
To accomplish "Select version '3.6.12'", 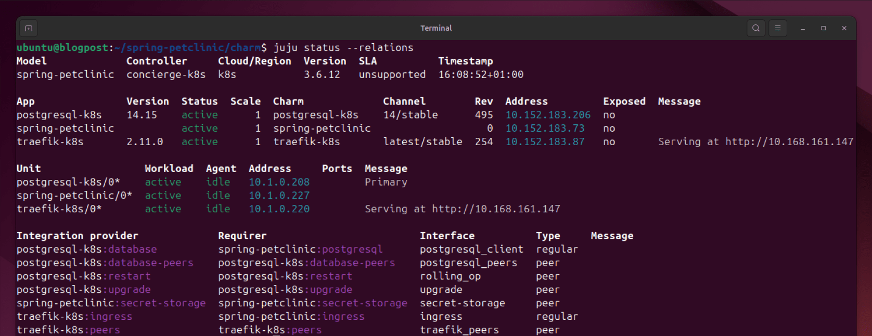I will pyautogui.click(x=322, y=74).
